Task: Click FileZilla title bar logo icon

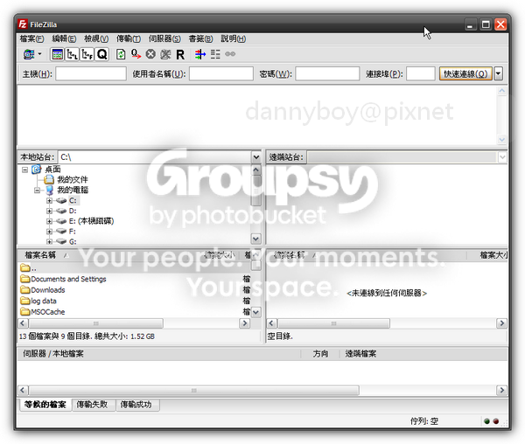Action: coord(23,24)
